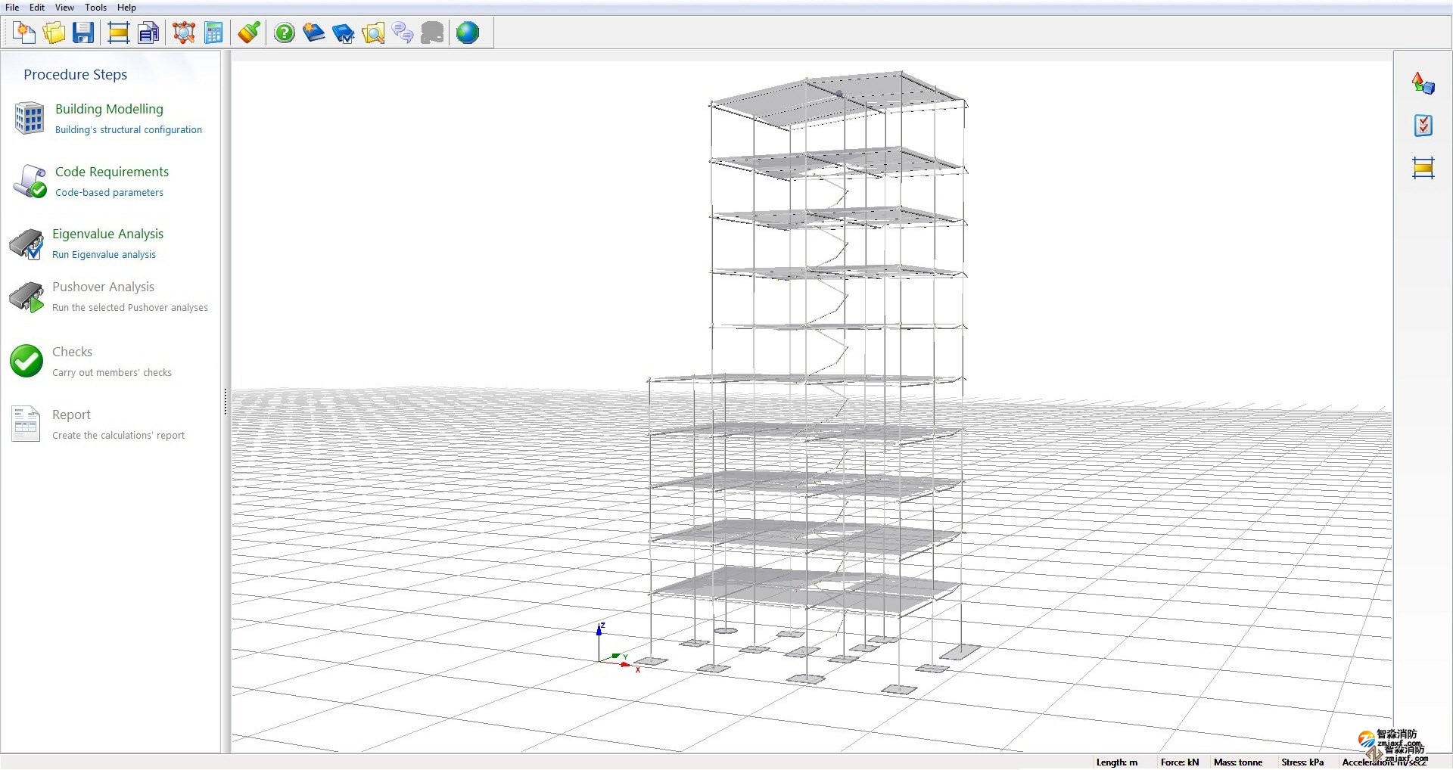Open the 3D model viewer icon
Viewport: 1453px width, 770px height.
click(183, 33)
